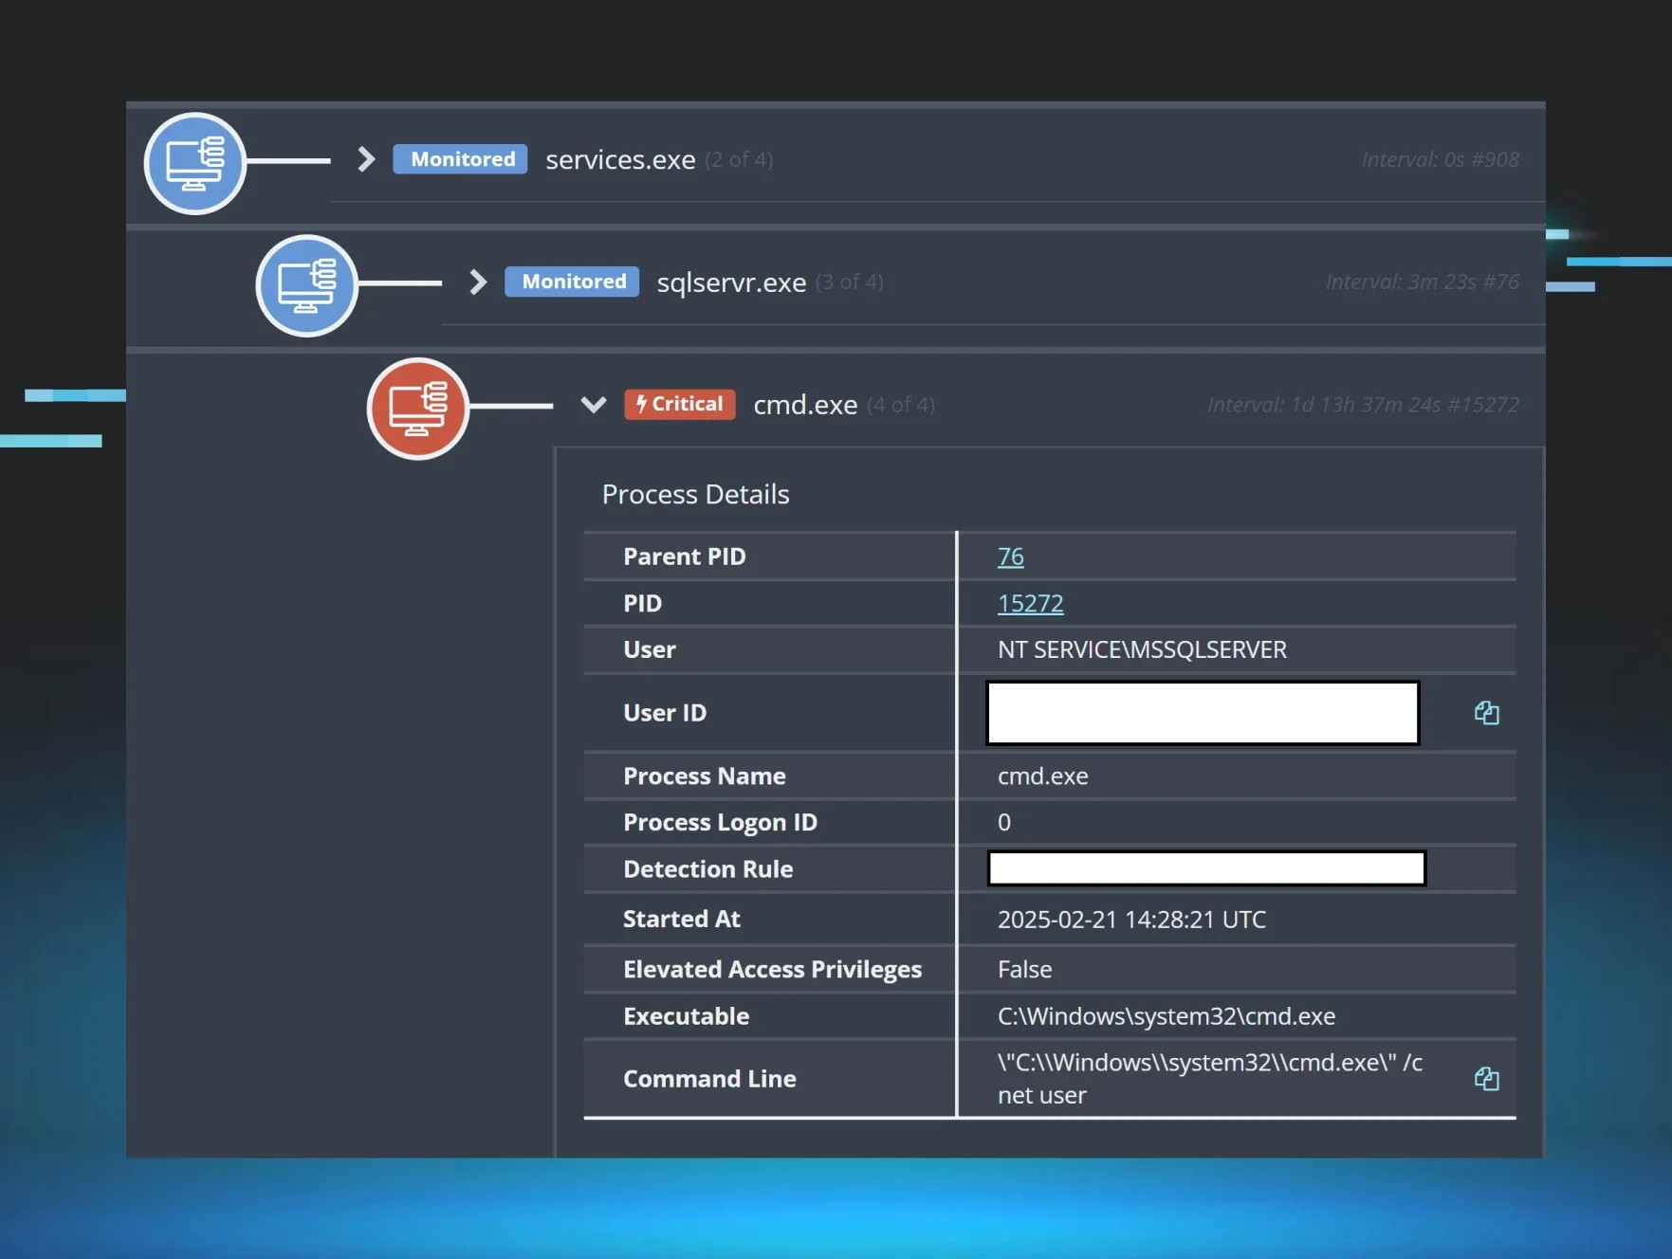Image resolution: width=1672 pixels, height=1259 pixels.
Task: Expand the sqlservr.exe process row
Action: (478, 282)
